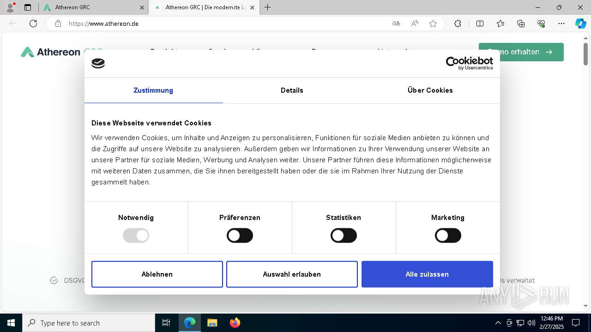Click the Präferenzen label
591x332 pixels.
[x=240, y=218]
